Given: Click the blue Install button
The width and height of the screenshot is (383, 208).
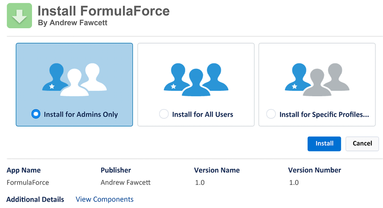Looking at the screenshot, I should click(324, 144).
